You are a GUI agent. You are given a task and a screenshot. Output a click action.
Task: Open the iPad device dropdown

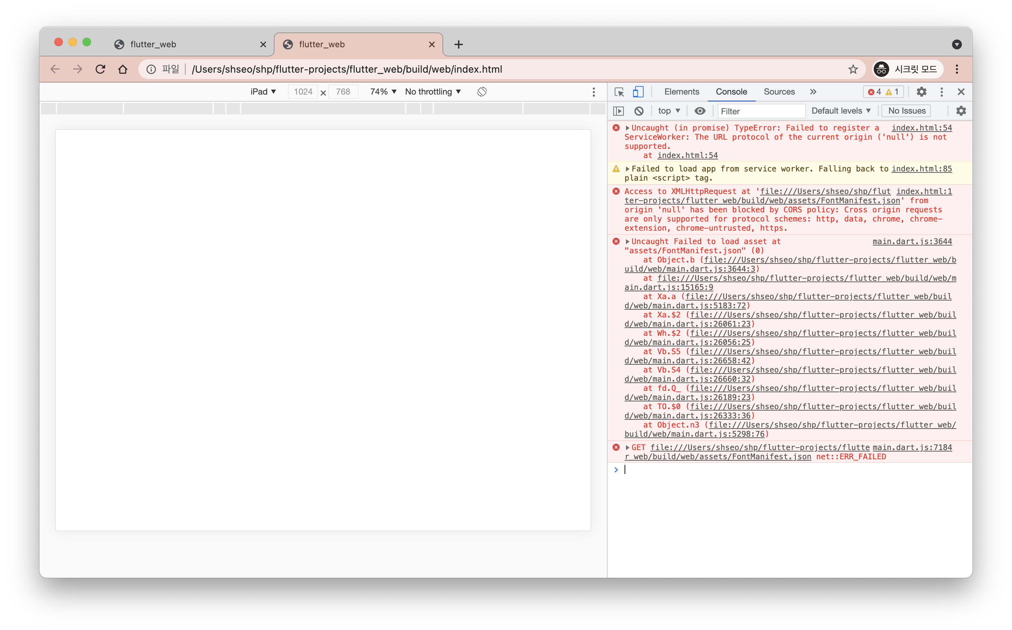click(263, 92)
